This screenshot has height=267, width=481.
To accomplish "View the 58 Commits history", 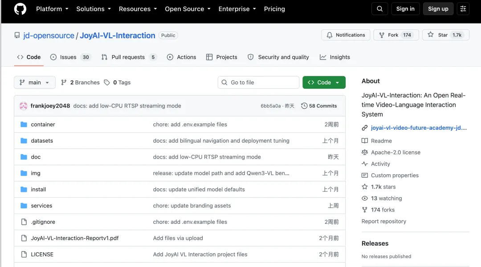I will [x=319, y=106].
